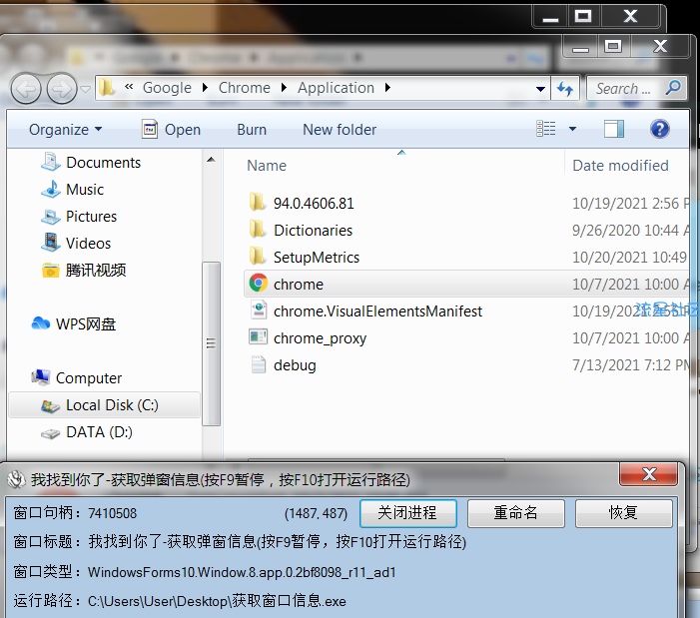This screenshot has width=700, height=618.
Task: Click chrome date 10/7/2021 10:00
Action: (630, 285)
